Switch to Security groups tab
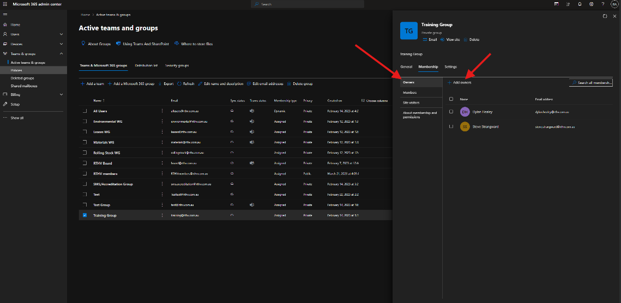The image size is (621, 303). pyautogui.click(x=177, y=65)
